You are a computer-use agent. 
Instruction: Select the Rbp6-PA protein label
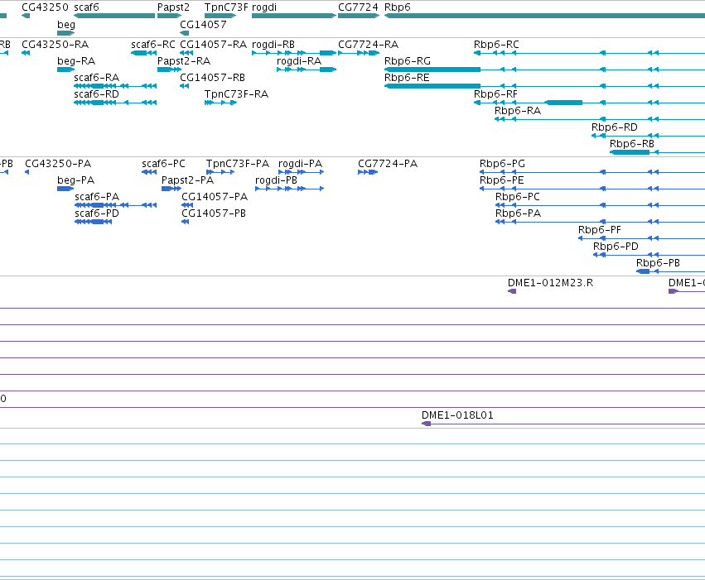tap(518, 213)
